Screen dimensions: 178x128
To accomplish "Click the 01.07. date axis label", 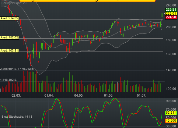I will (141, 95).
